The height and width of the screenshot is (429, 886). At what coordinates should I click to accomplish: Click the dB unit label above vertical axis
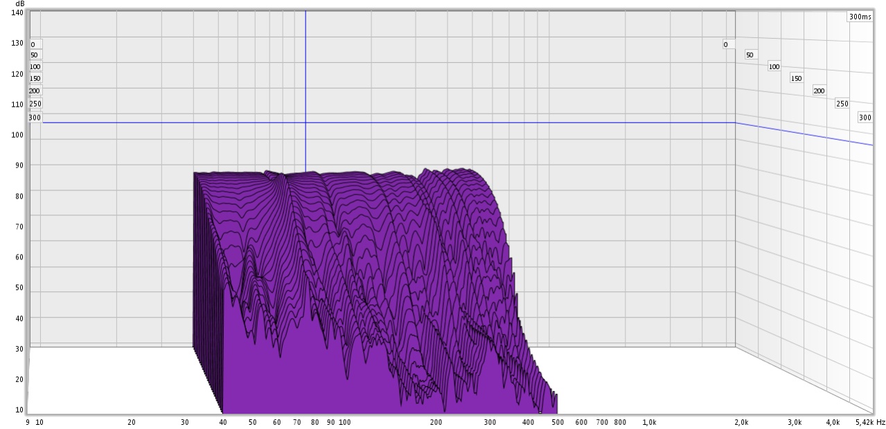[x=19, y=3]
